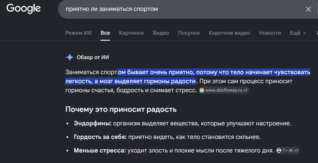This screenshot has width=318, height=163.
Task: Click the ddxfitness site favicon
Action: pos(202,90)
